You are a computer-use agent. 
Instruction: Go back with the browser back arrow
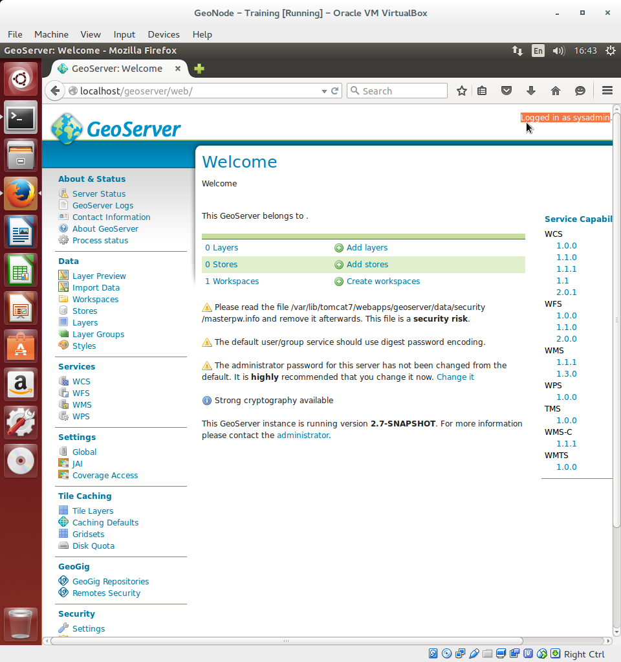(x=55, y=91)
